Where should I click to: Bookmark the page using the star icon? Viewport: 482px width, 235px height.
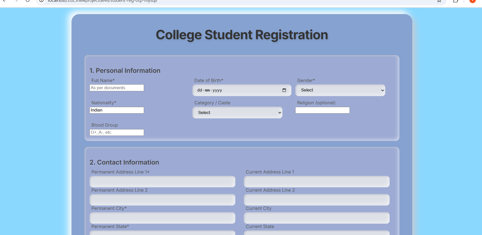click(439, 2)
